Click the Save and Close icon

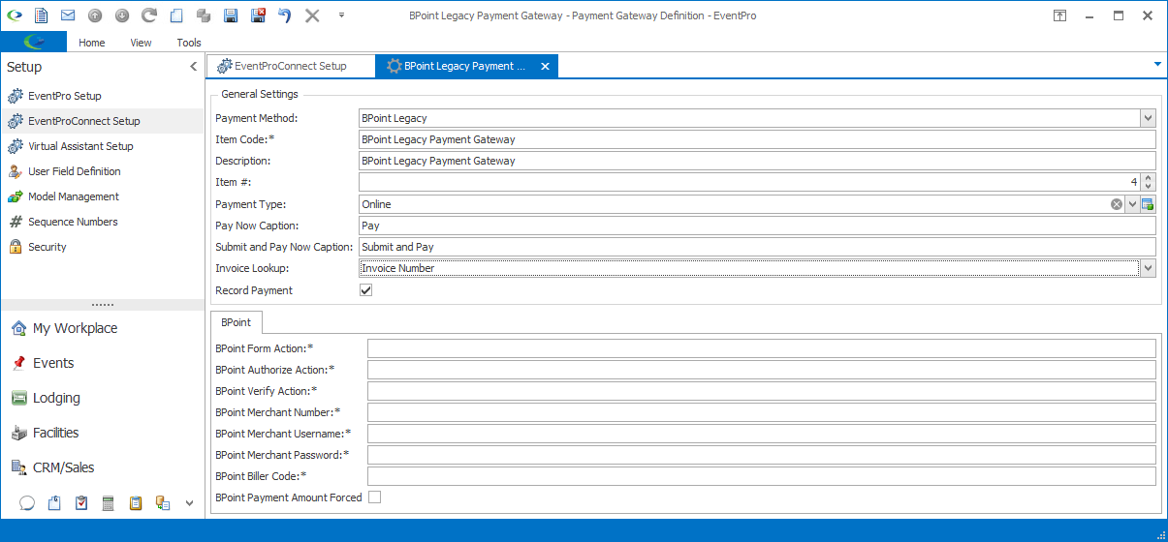tap(258, 15)
